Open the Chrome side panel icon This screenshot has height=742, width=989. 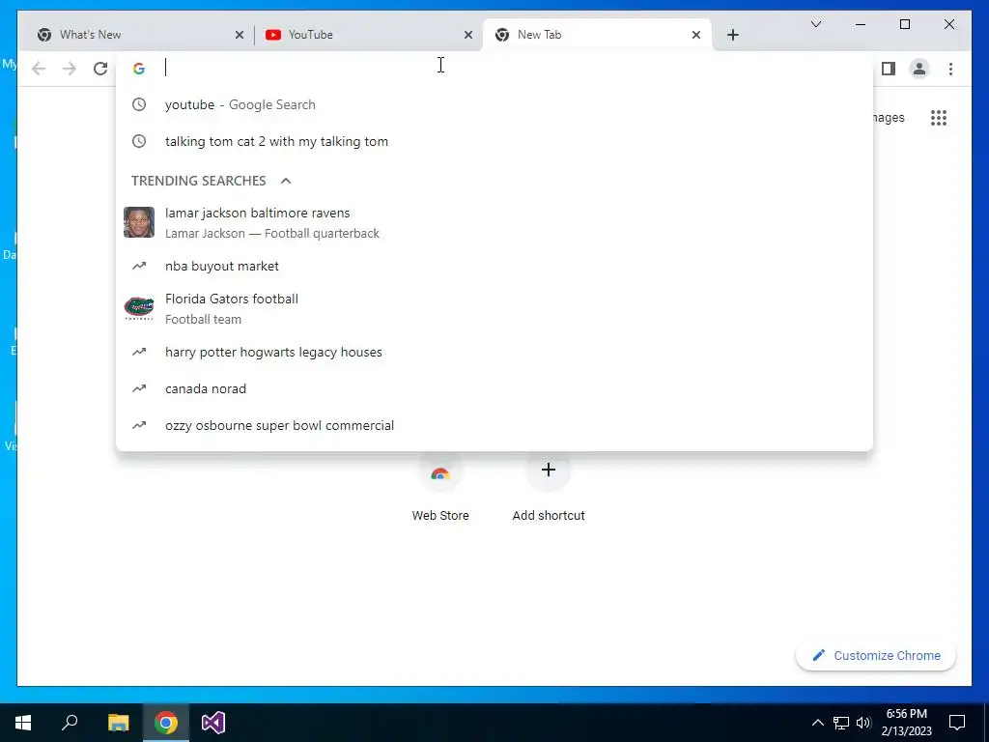pos(889,69)
